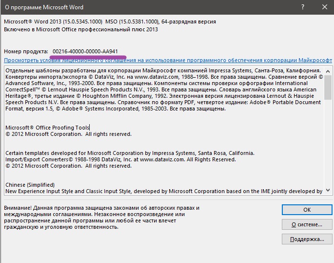Click the 'Отдельные шаблоны разработаны' credits line
This screenshot has height=263, width=334.
[163, 70]
